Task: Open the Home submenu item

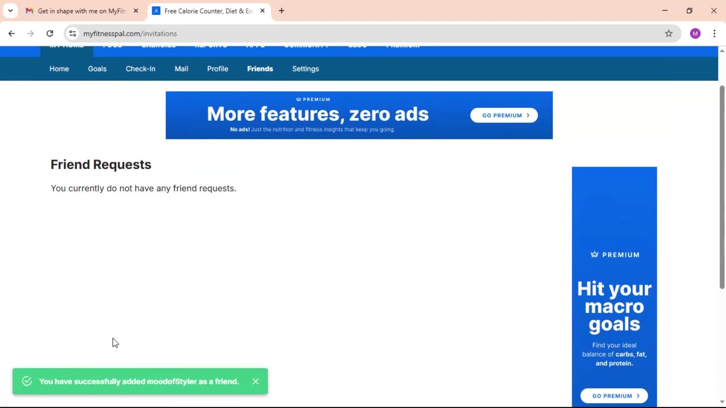Action: [59, 69]
